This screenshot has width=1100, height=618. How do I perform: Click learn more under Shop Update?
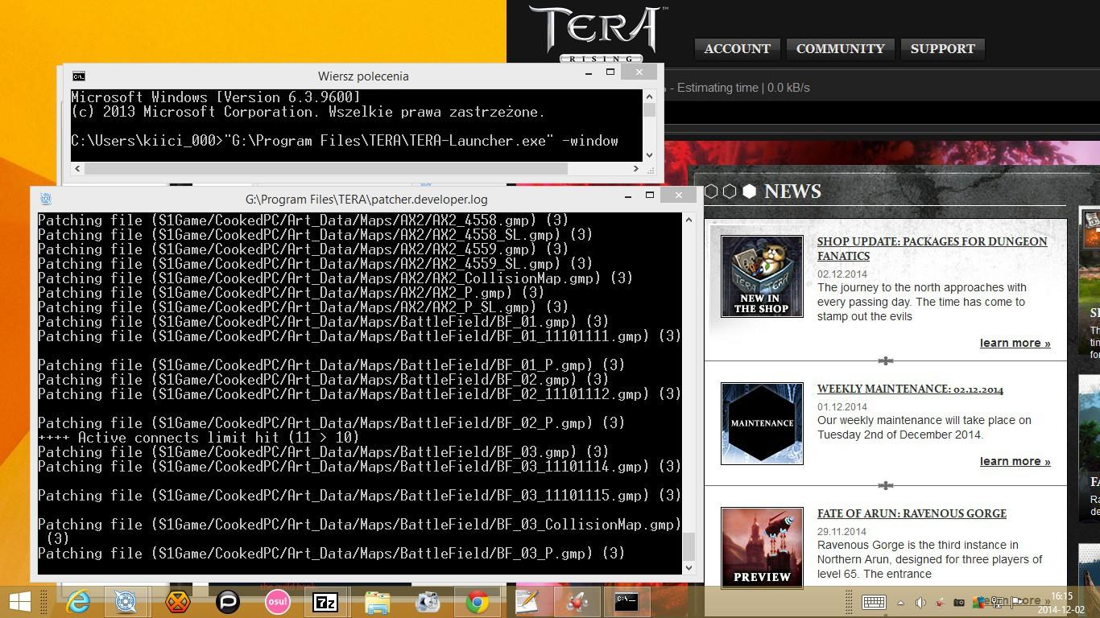(1015, 343)
